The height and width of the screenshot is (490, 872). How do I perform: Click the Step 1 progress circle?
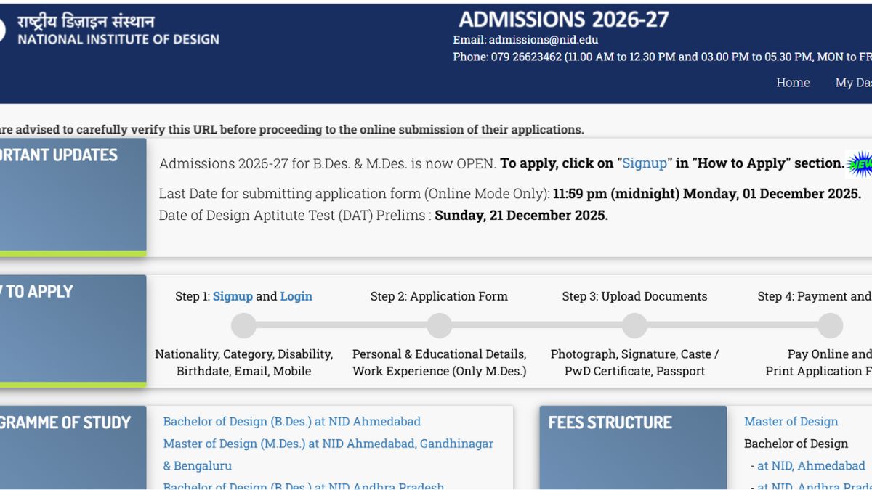(243, 326)
